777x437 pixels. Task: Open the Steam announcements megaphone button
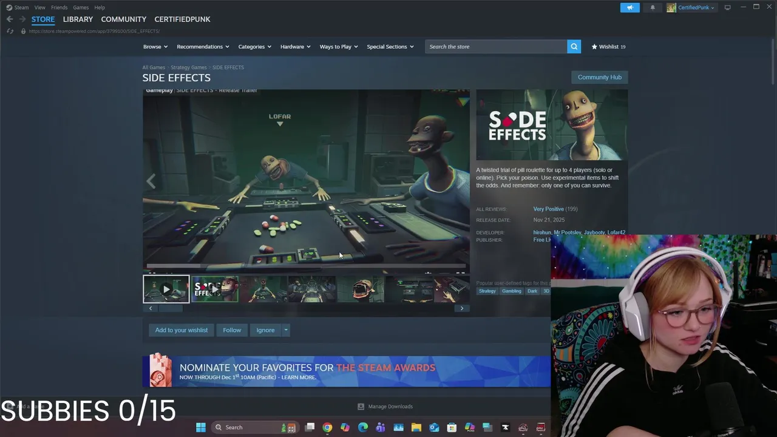point(629,7)
